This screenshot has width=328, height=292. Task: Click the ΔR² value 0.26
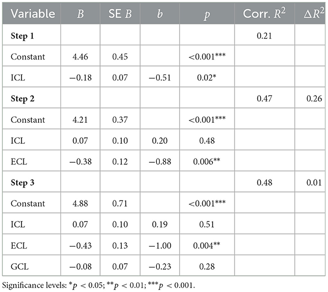pyautogui.click(x=314, y=98)
